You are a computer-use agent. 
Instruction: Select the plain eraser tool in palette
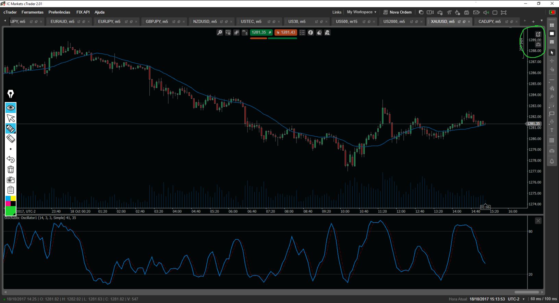(11, 139)
